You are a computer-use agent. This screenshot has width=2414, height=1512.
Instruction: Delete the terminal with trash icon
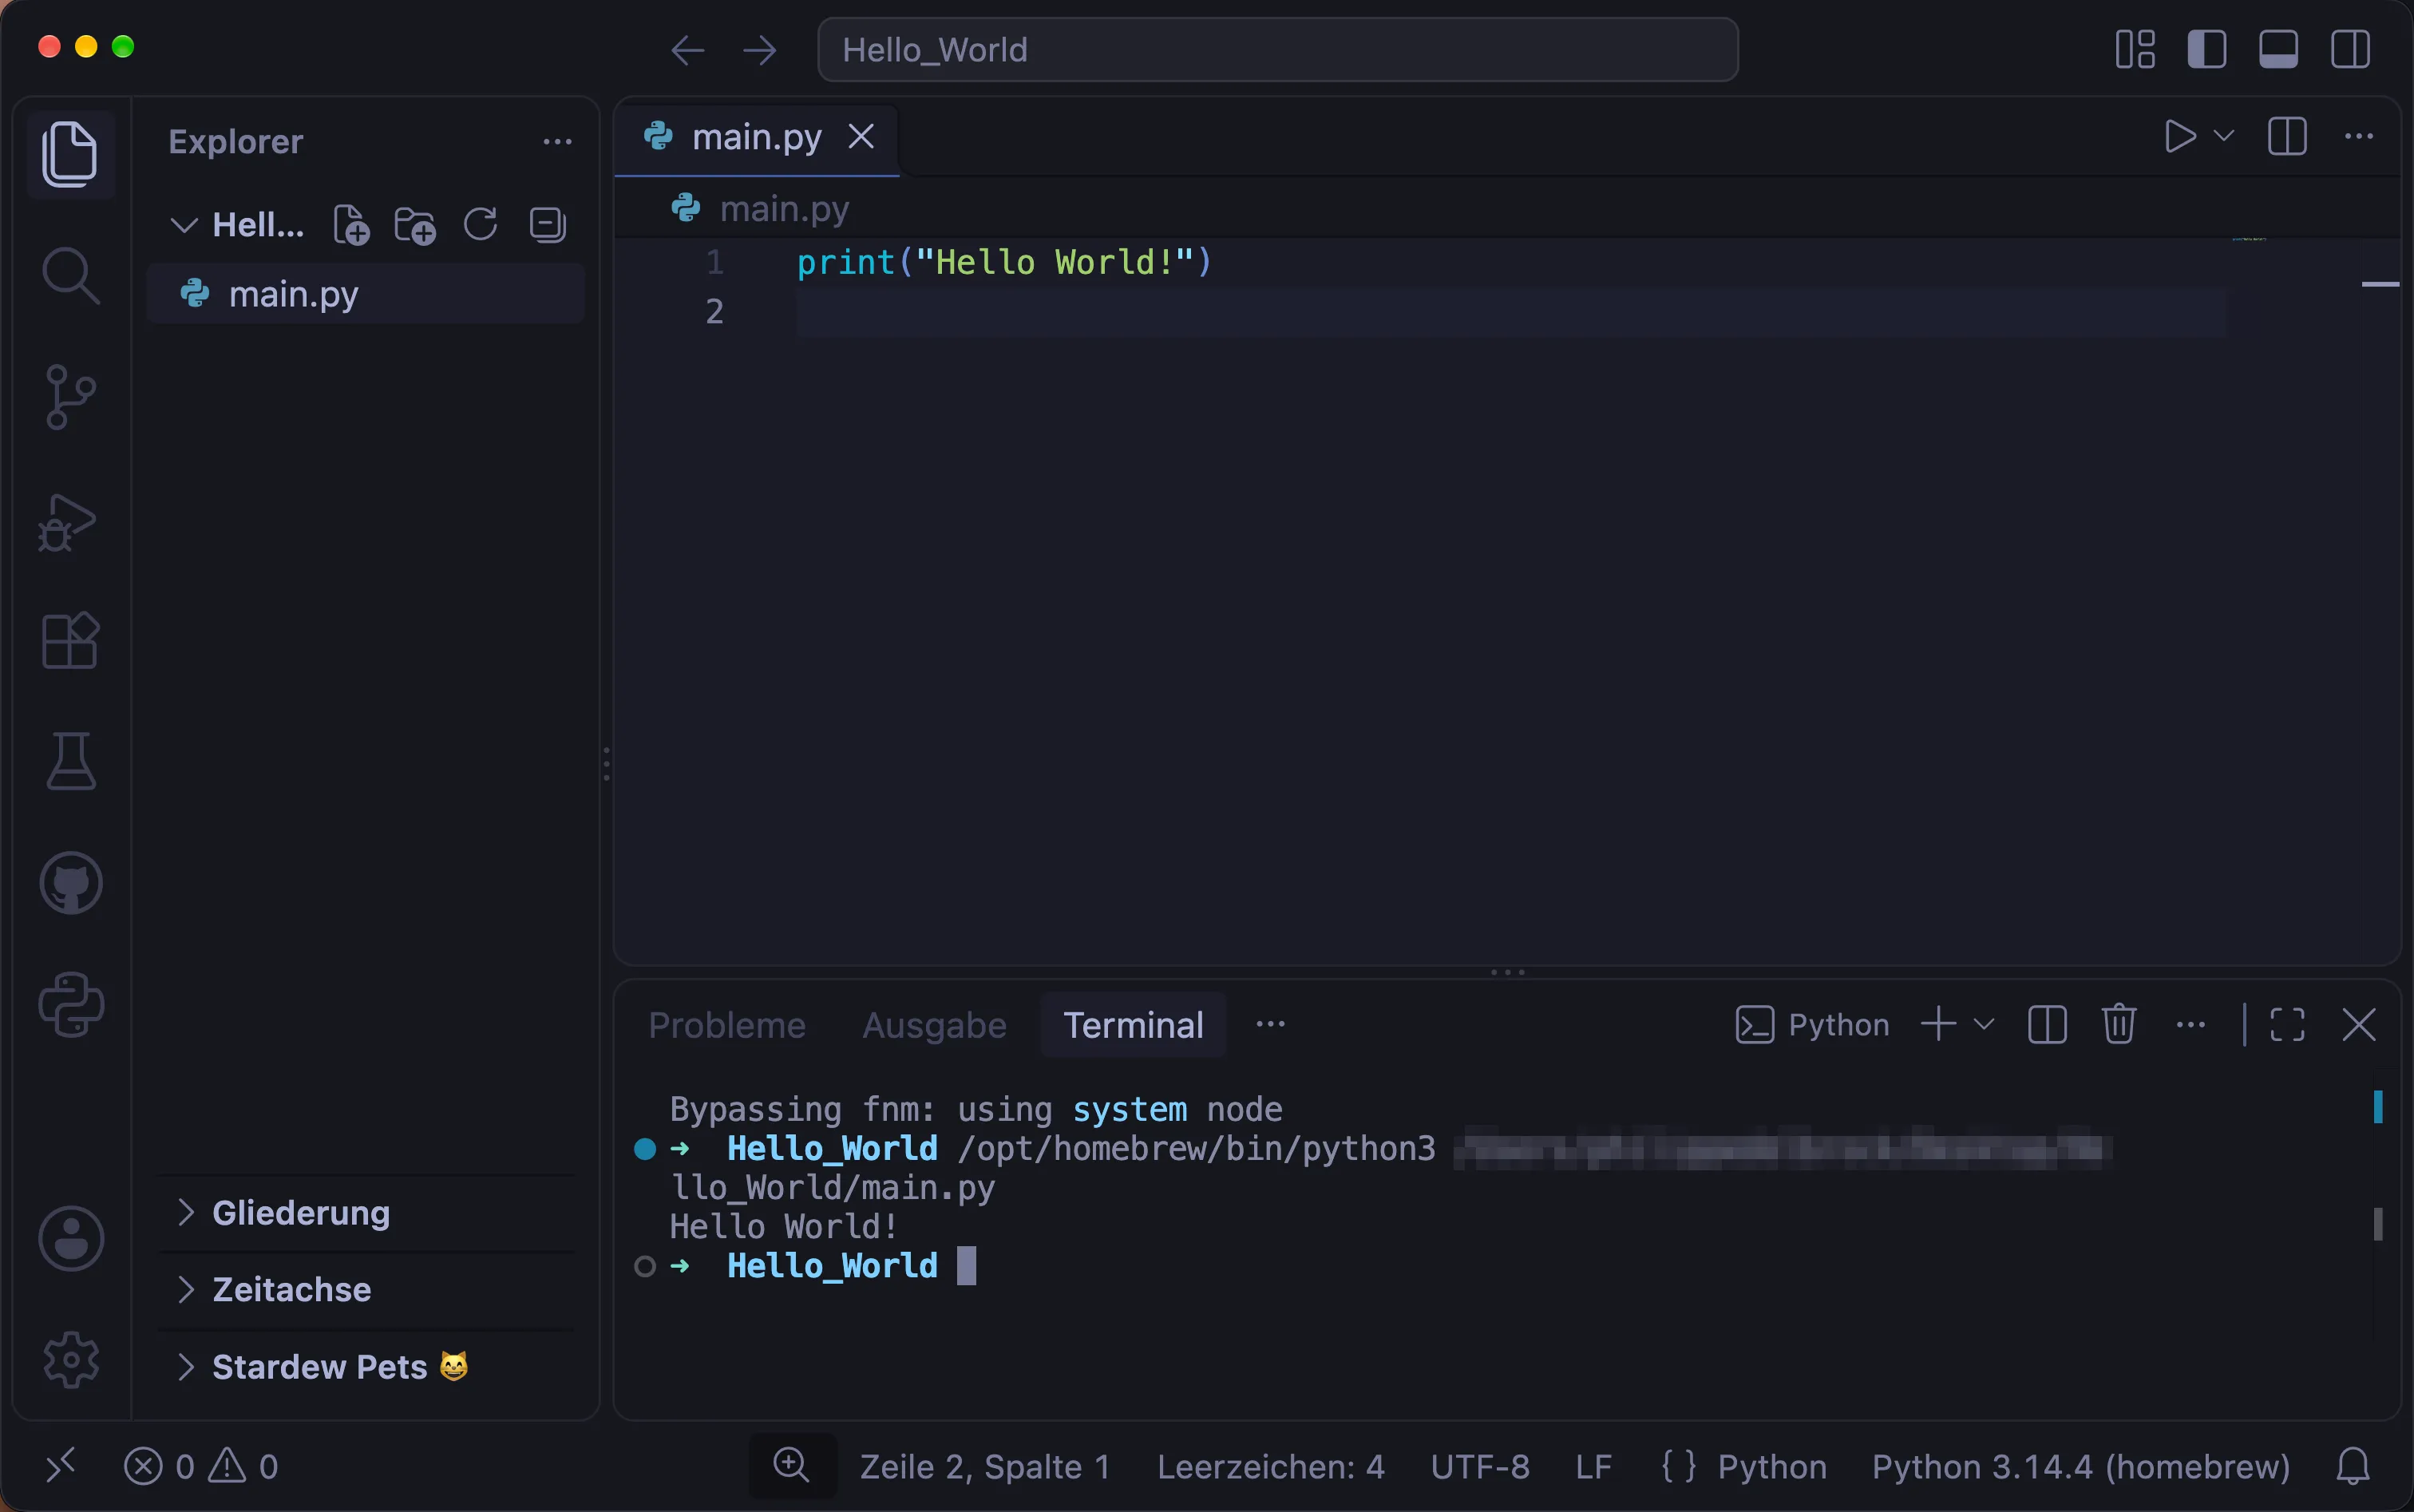[2119, 1024]
